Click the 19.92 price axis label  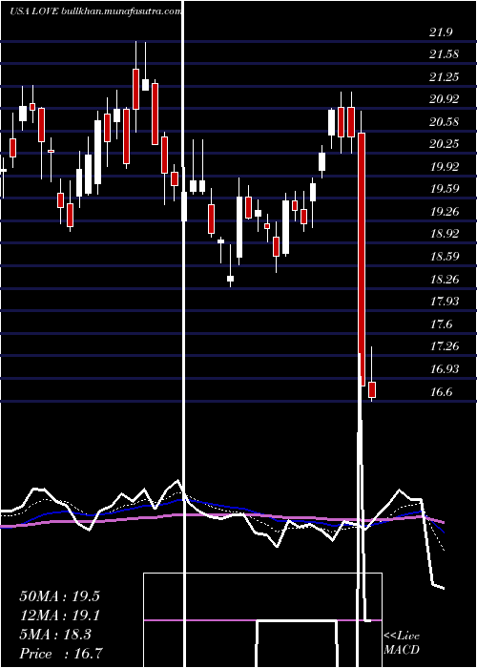coord(445,167)
